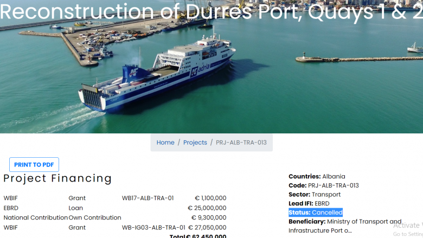Select the WB17-ALB-TRA-01 grant code

(148, 198)
